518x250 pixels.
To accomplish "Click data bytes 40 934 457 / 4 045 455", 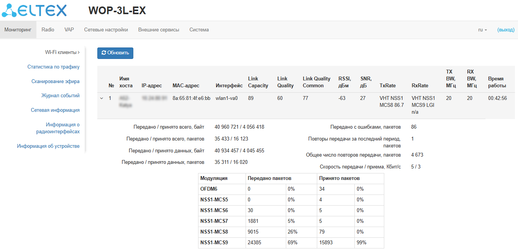I will [239, 151].
